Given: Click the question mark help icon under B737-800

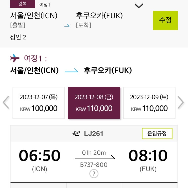Looking at the screenshot, I should pos(94,174).
